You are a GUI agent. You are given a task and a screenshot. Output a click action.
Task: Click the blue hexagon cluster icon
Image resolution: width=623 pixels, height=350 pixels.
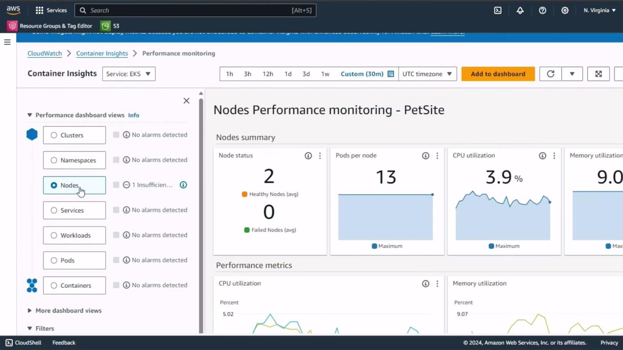pyautogui.click(x=32, y=135)
